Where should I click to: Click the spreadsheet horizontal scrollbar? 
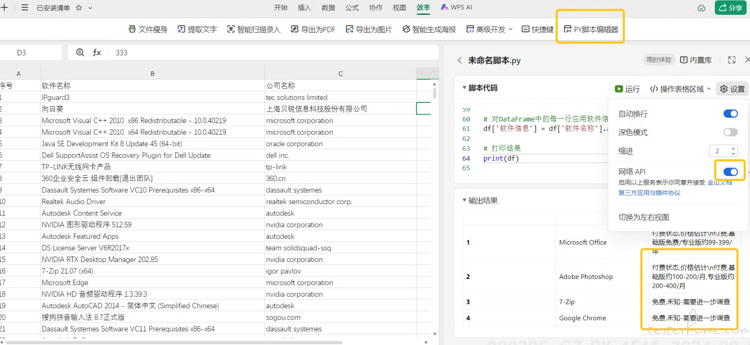174,342
